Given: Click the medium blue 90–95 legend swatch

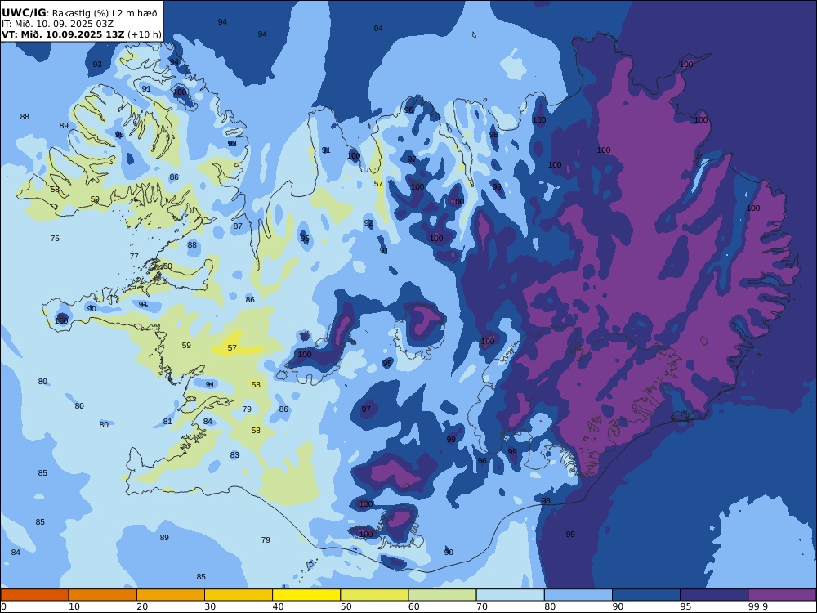Looking at the screenshot, I should click(x=646, y=595).
